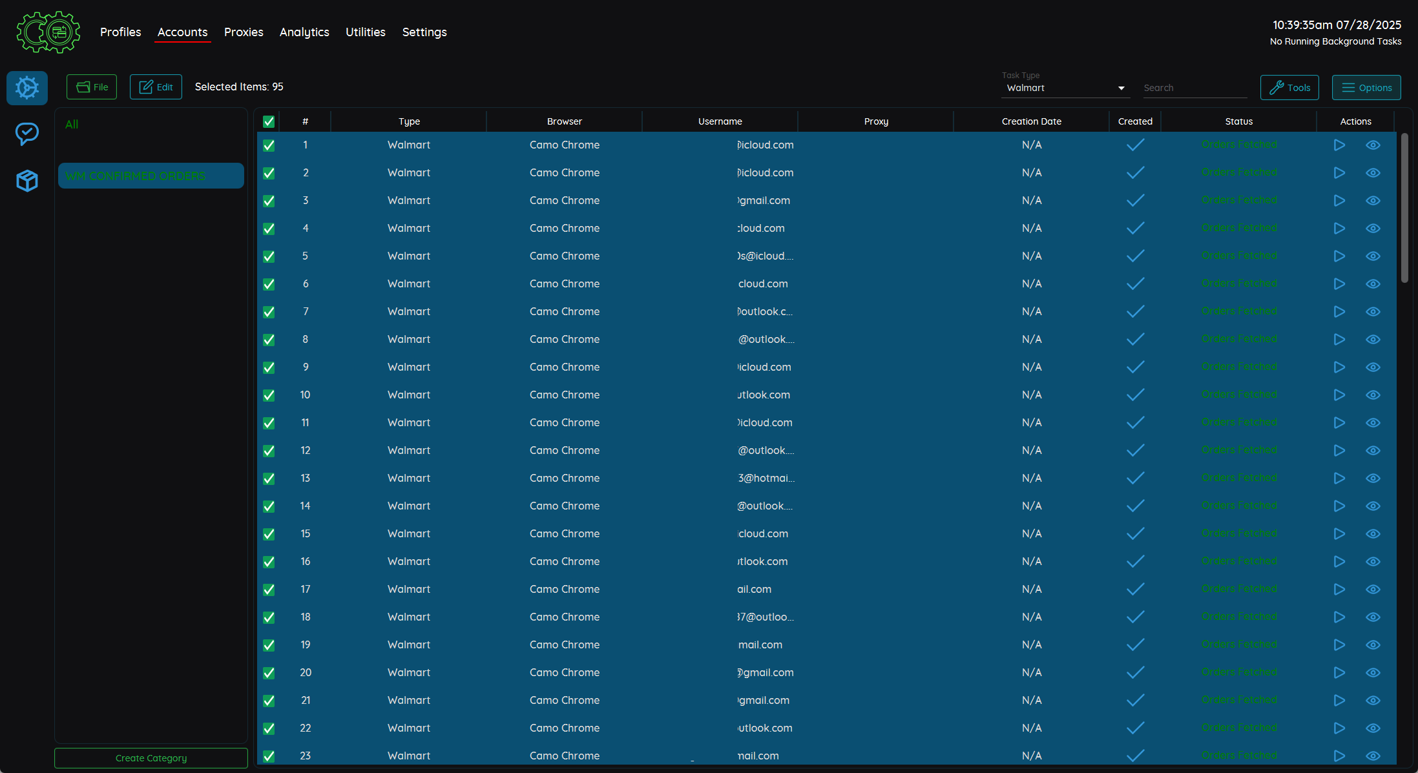Run the play action for row 5
This screenshot has height=773, width=1418.
[1339, 256]
